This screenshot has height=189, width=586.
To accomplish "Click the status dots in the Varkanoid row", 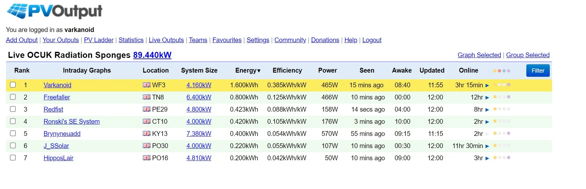I will [x=502, y=85].
